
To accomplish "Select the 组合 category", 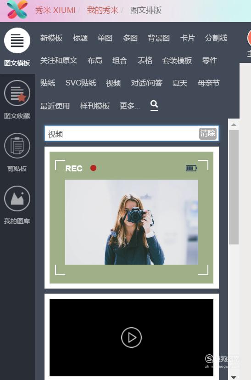I will click(x=120, y=60).
